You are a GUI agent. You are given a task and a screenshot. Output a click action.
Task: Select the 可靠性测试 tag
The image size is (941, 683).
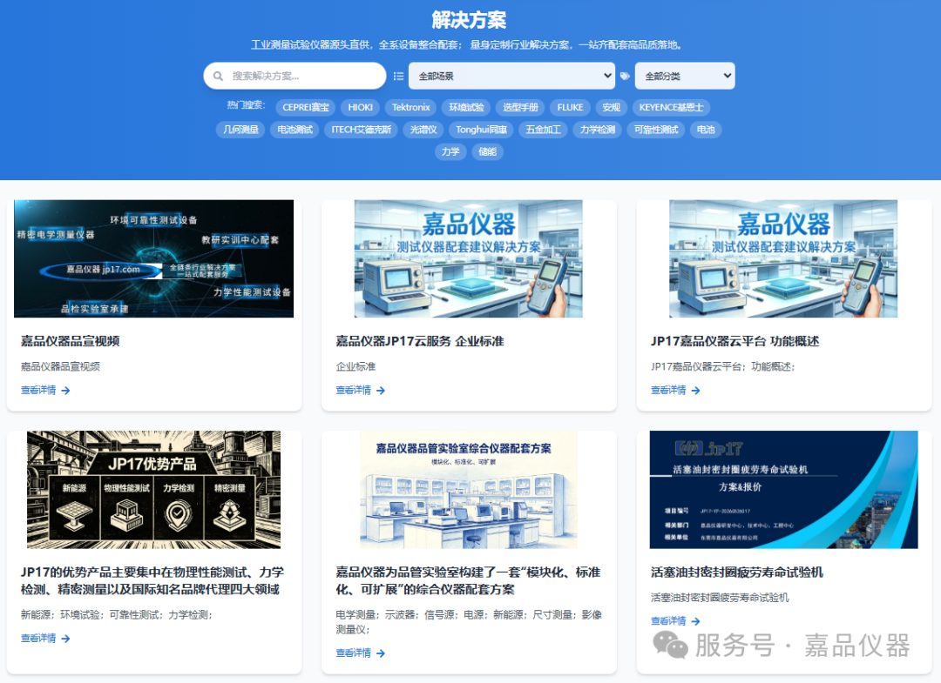tap(656, 130)
